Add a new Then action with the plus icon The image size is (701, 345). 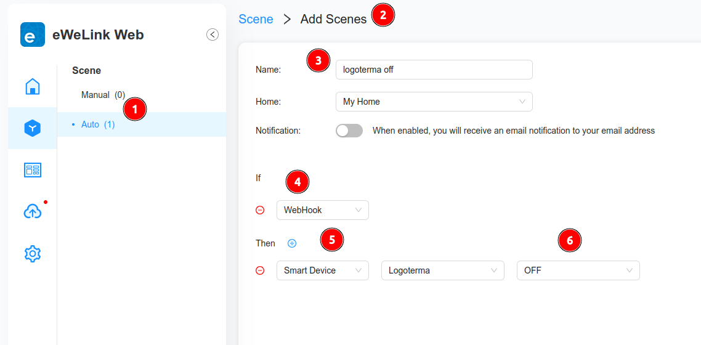292,243
